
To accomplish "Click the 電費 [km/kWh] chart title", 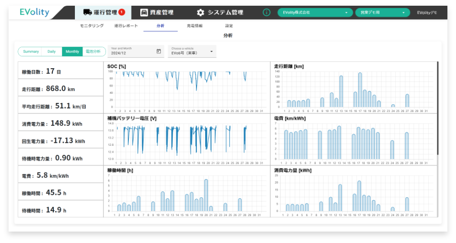I will 290,118.
